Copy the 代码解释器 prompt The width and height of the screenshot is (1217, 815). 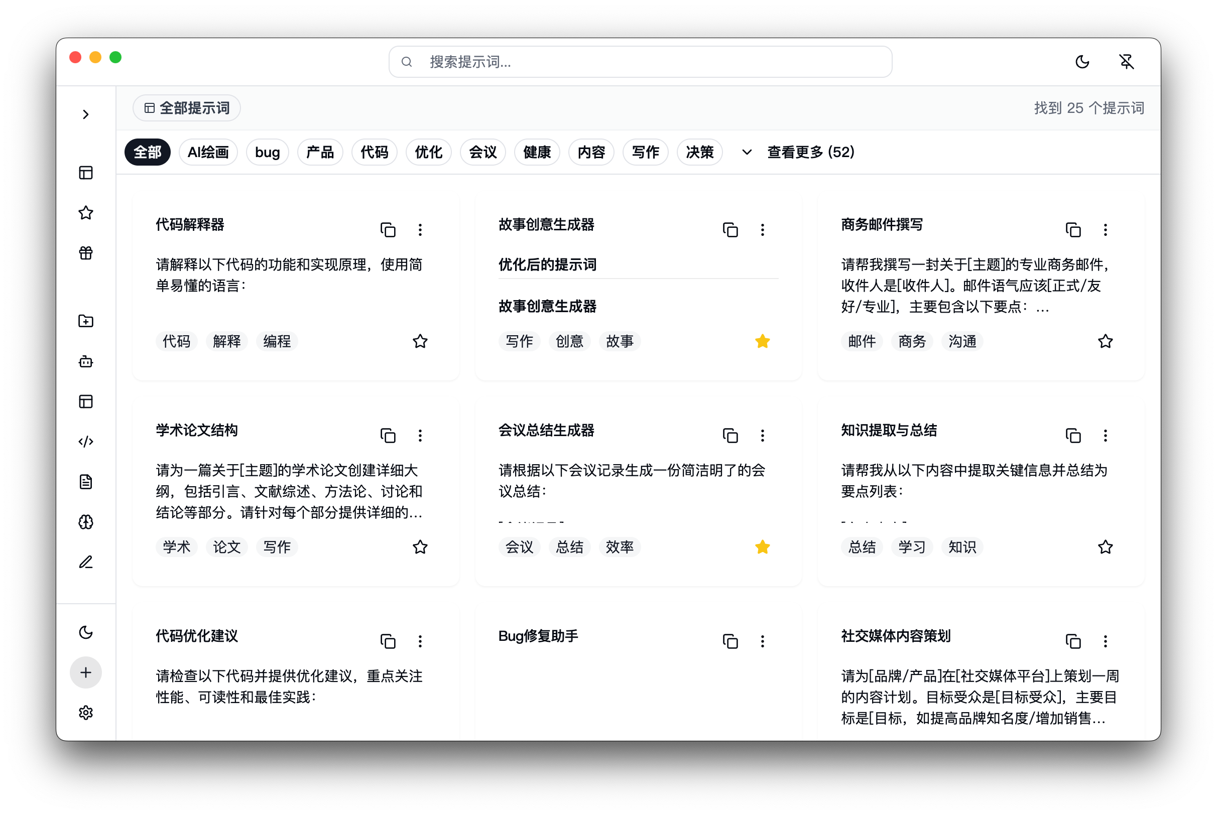[x=388, y=230]
